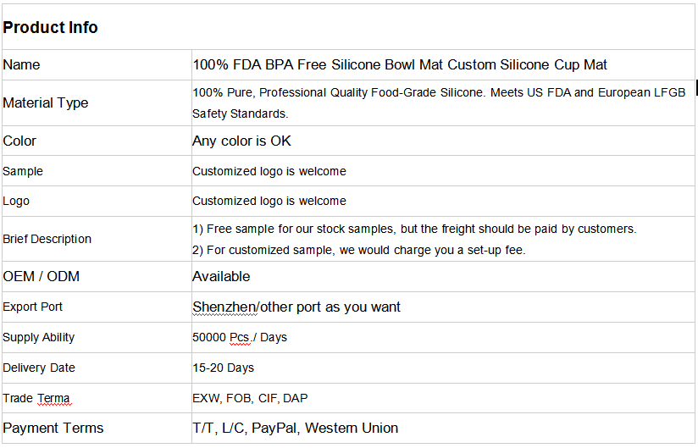Click the misspelled 'Terma' word

pyautogui.click(x=53, y=398)
